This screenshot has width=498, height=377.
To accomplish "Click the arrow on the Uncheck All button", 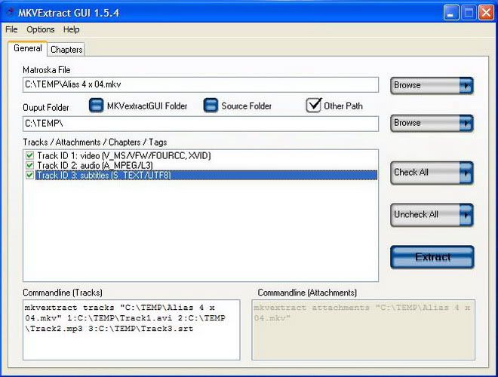I will [x=466, y=215].
